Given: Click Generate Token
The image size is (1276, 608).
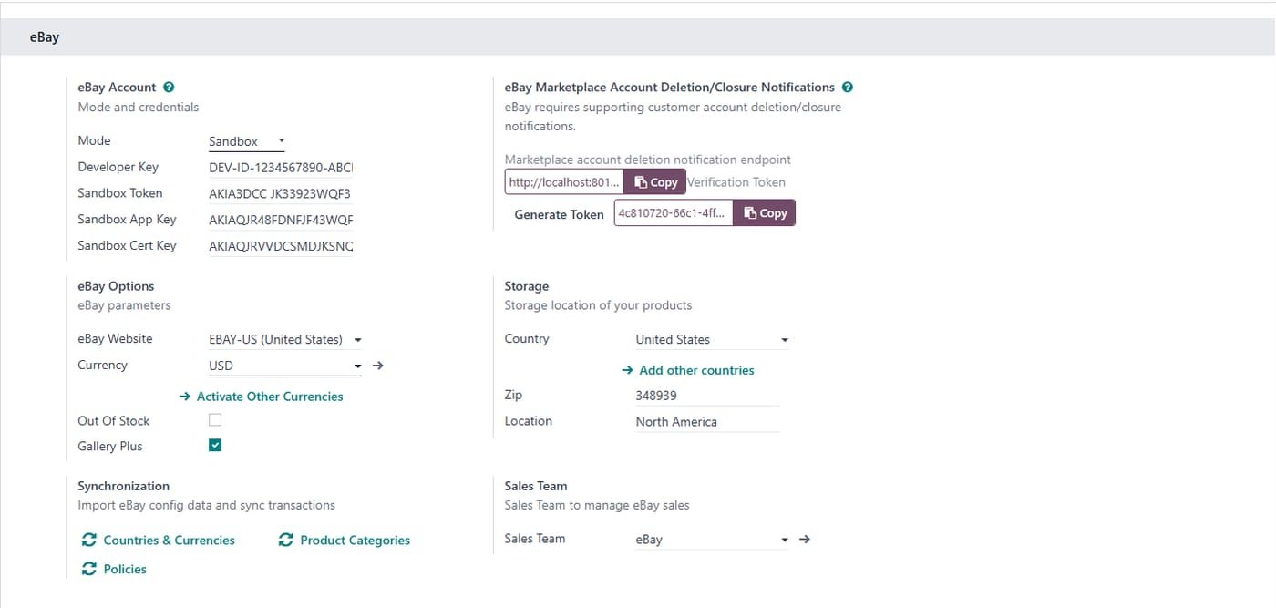Looking at the screenshot, I should [559, 214].
